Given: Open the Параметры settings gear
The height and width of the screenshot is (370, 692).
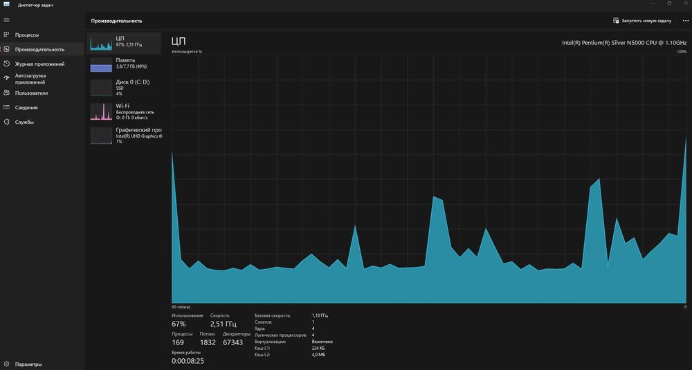Looking at the screenshot, I should pyautogui.click(x=6, y=364).
